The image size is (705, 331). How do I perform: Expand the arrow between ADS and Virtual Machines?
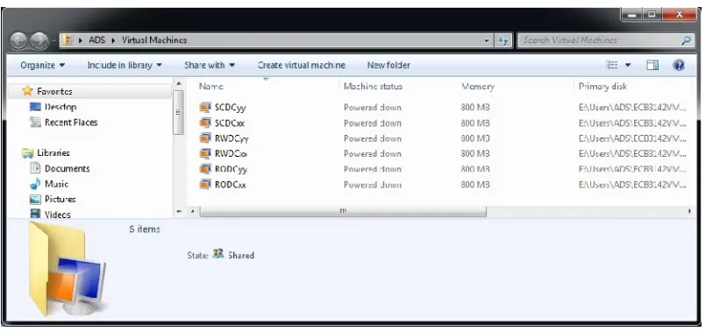pyautogui.click(x=112, y=40)
